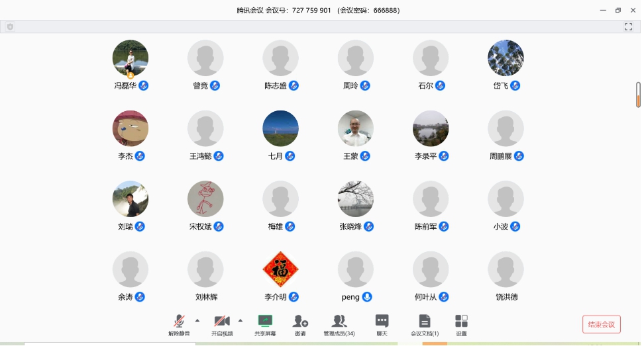Toggle unmute microphone (解除静音)
Viewport: 642px width, 346px height.
179,322
